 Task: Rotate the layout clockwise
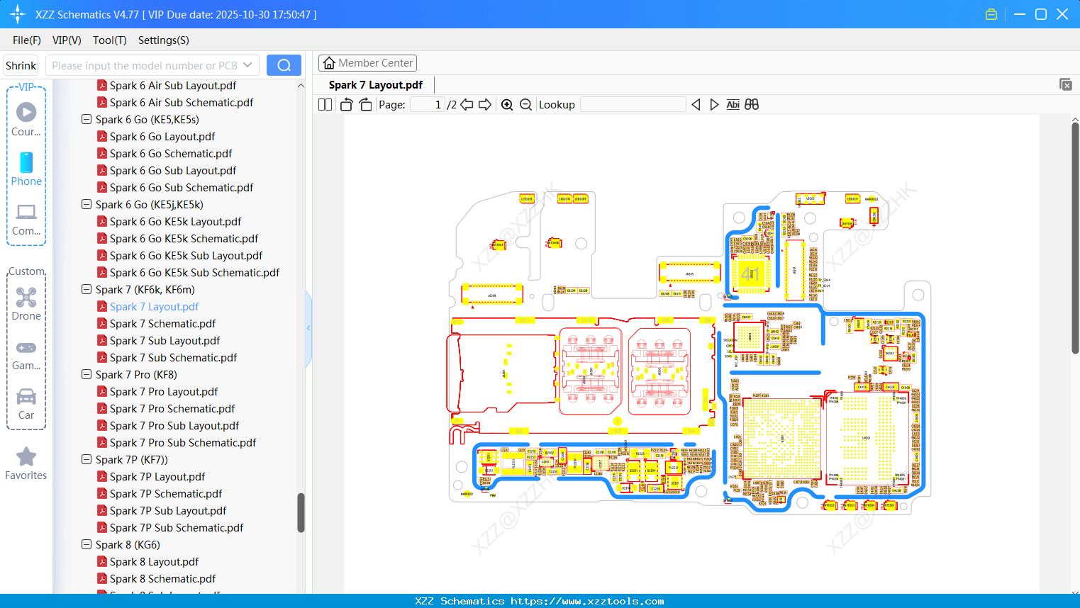(x=365, y=104)
